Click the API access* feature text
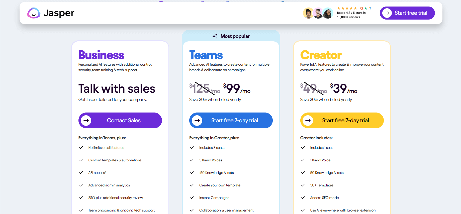Screen dimensions: 461x214 tap(97, 173)
